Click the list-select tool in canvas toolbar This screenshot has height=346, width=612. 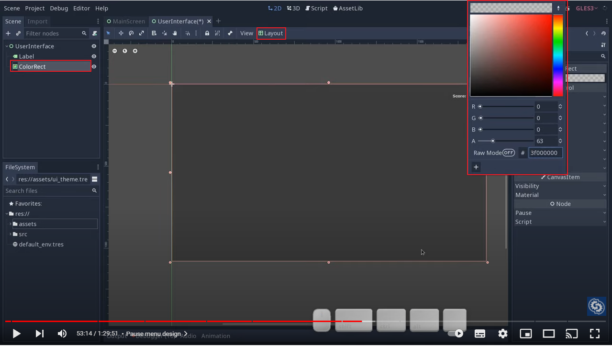[154, 33]
